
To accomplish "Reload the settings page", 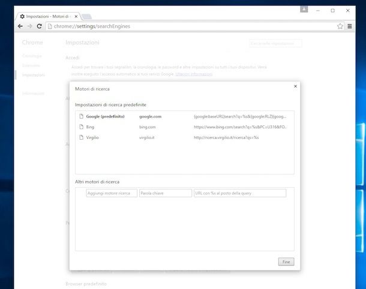I will (40, 26).
